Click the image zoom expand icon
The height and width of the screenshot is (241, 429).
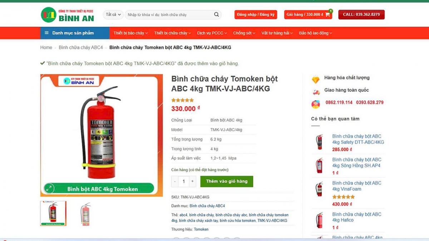tap(49, 188)
